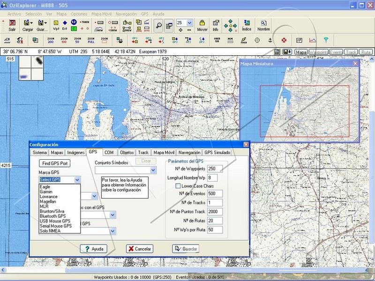Click the Mover padlock icon

(x=202, y=23)
